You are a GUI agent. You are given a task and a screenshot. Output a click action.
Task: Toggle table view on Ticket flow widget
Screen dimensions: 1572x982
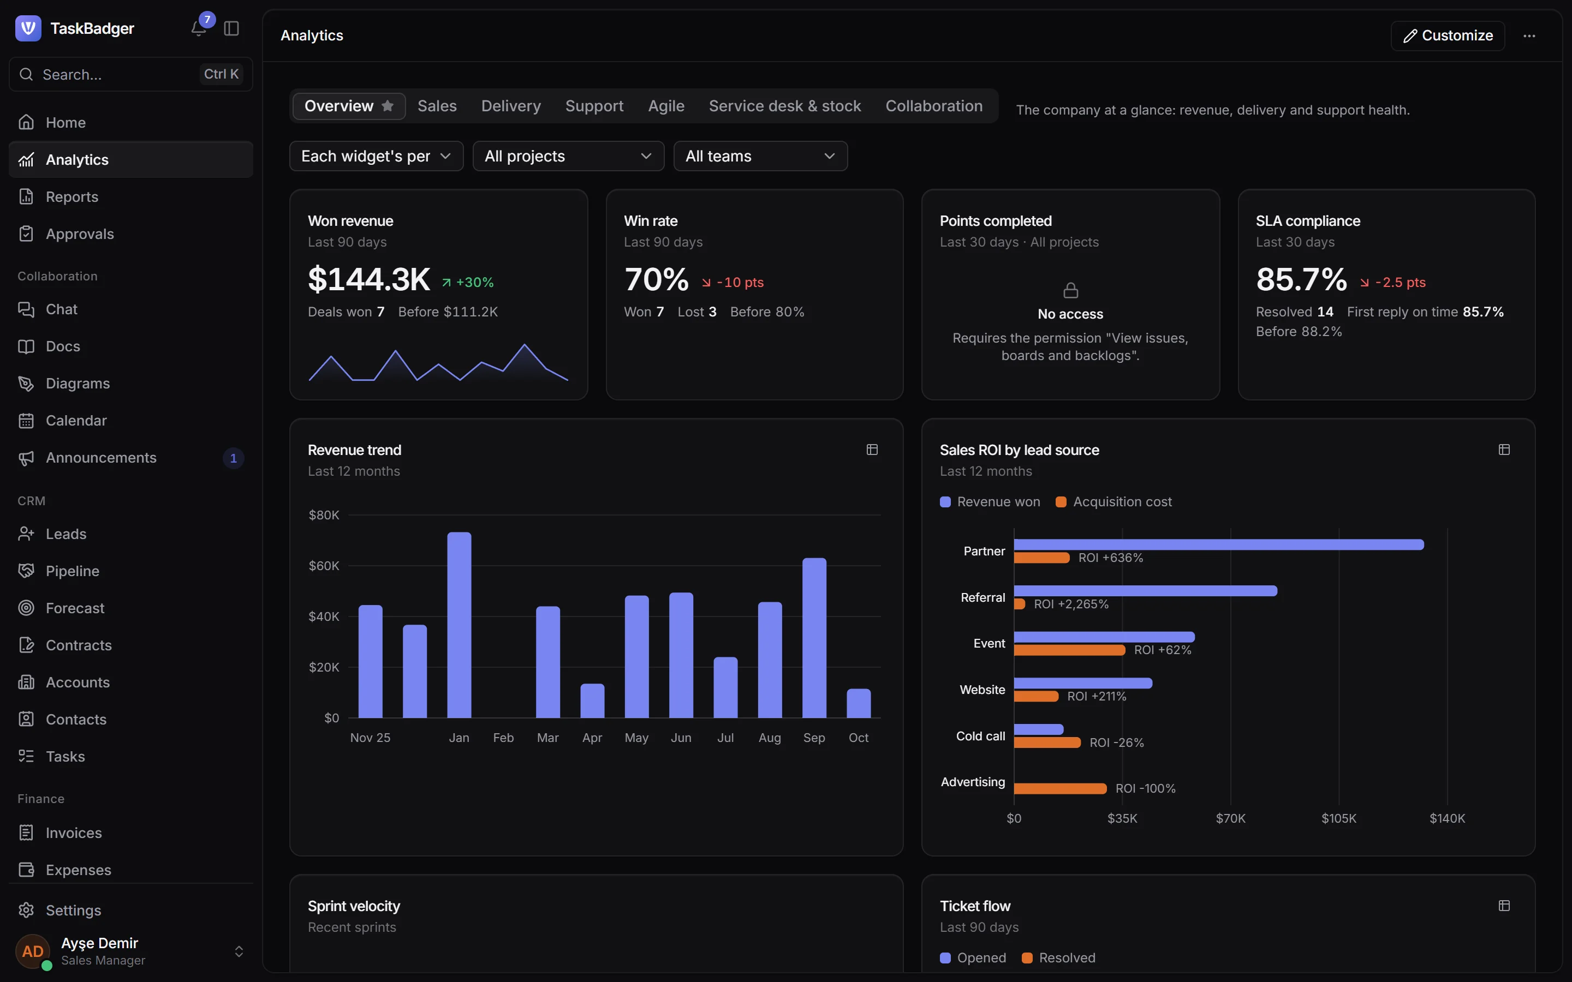[1504, 906]
